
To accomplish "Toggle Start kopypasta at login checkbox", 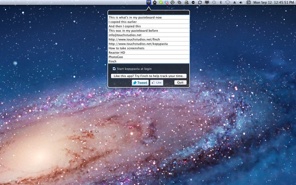I will (114, 69).
